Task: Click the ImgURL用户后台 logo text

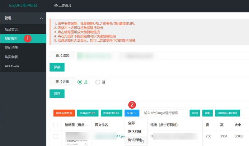Action: 23,6
